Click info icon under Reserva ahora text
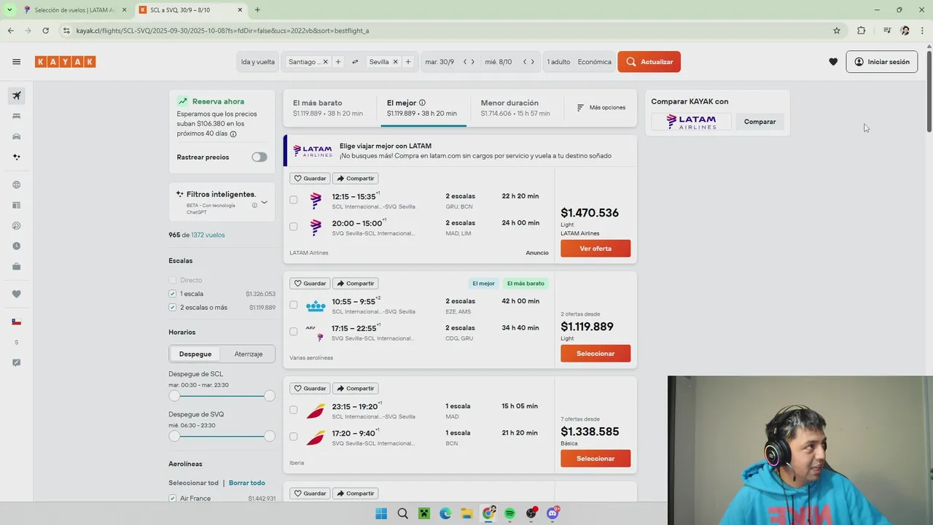This screenshot has height=525, width=933. (233, 134)
